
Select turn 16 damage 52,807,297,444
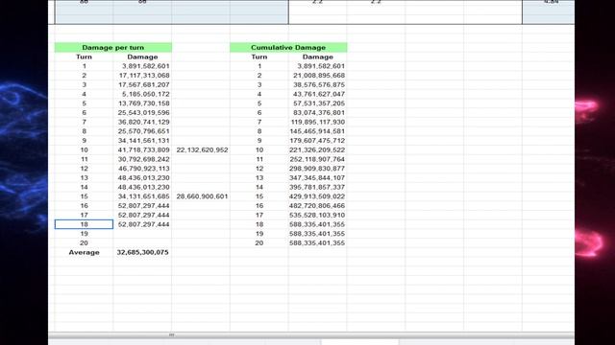pos(142,206)
